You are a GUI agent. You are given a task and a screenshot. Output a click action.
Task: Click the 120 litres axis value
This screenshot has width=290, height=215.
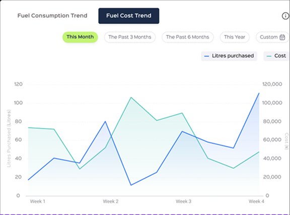18,84
